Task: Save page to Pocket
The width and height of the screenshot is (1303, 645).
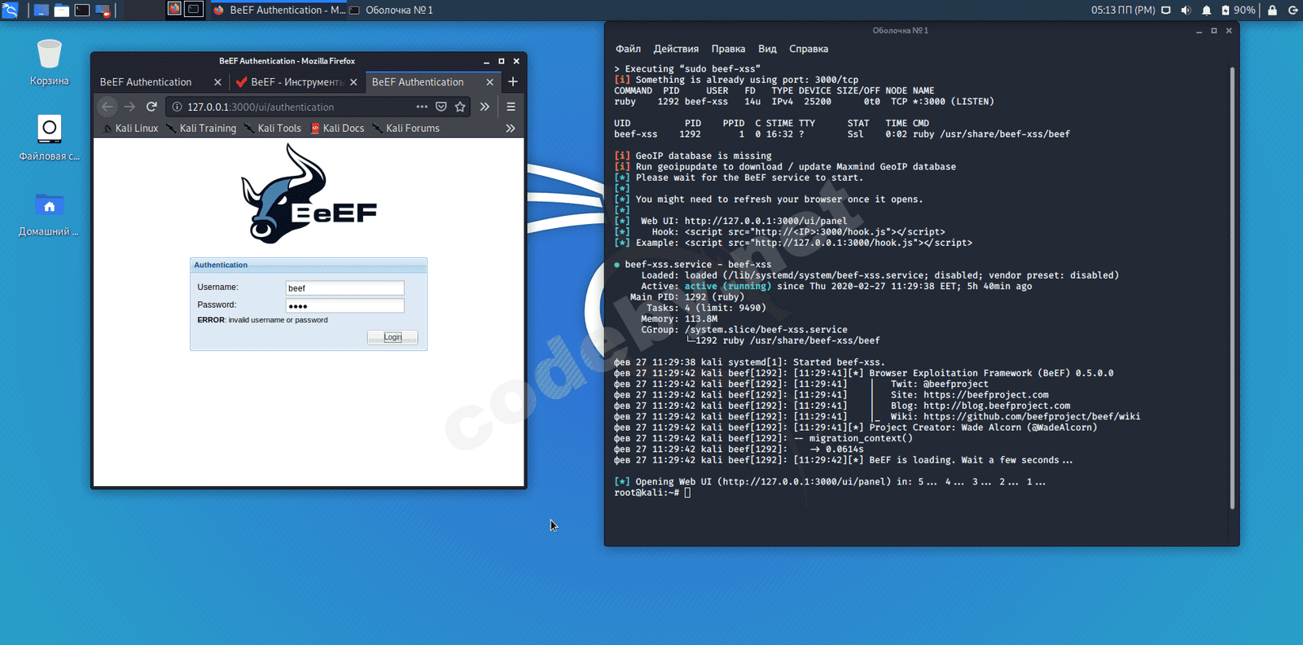Action: tap(441, 107)
